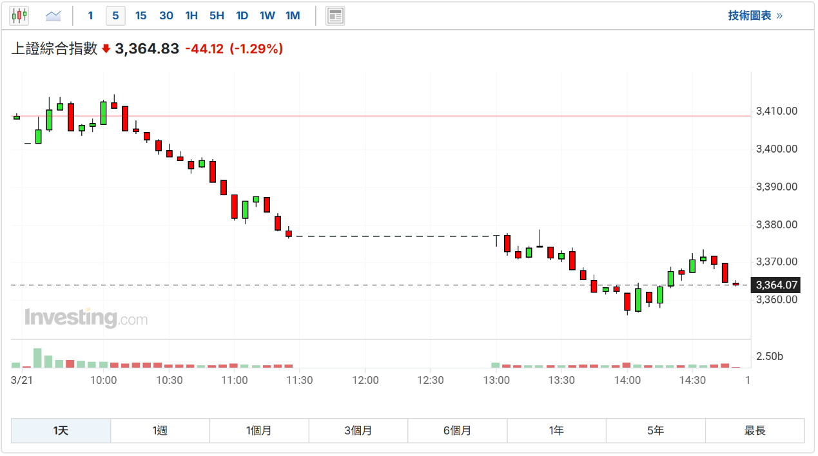Click the 2.50b volume axis label
Viewport: 818px width, 456px height.
click(770, 356)
